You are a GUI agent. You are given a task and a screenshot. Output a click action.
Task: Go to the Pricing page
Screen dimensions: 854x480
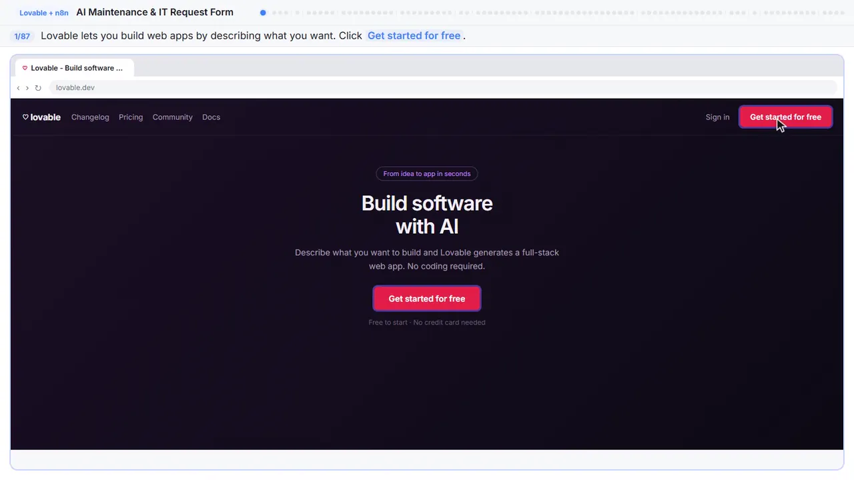131,117
